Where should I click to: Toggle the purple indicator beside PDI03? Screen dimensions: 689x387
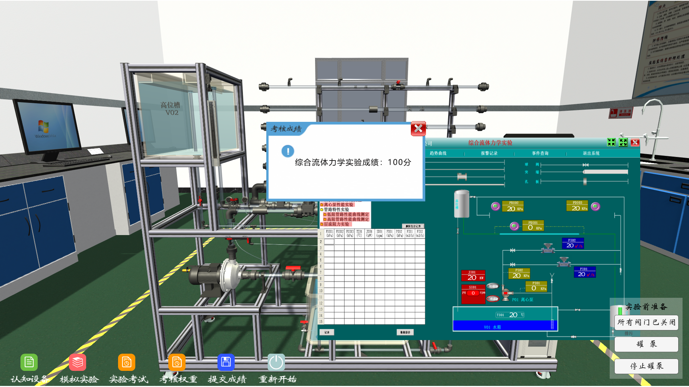tap(595, 206)
